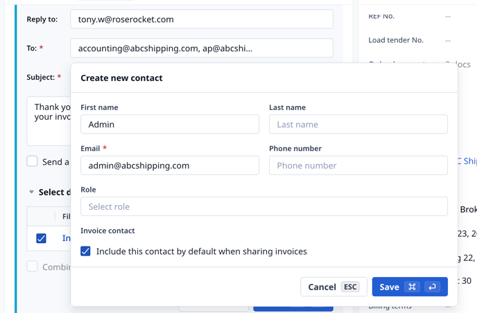Uncheck include contact by default when sharing invoices
This screenshot has height=313, width=477.
pos(85,251)
